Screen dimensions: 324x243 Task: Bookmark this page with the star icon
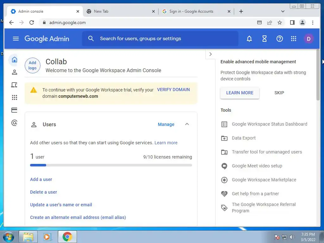[x=280, y=22]
